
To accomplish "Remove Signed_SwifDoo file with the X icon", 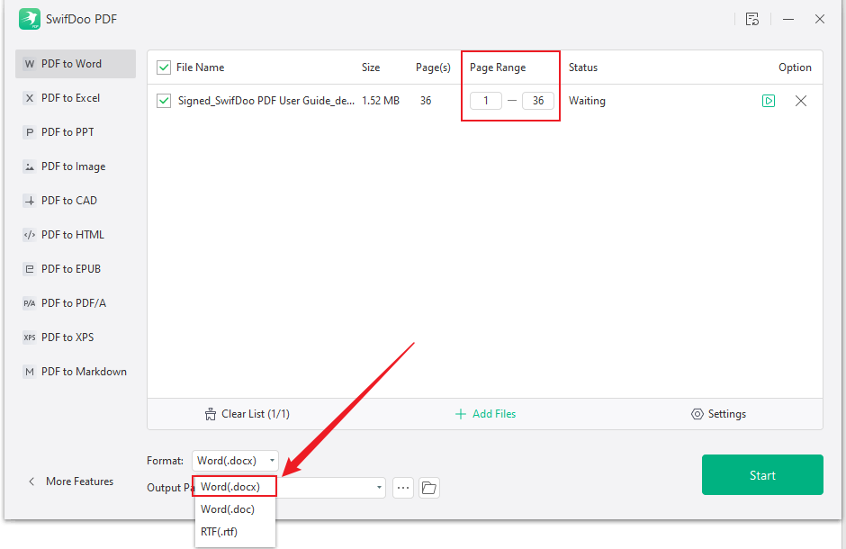I will tap(801, 101).
